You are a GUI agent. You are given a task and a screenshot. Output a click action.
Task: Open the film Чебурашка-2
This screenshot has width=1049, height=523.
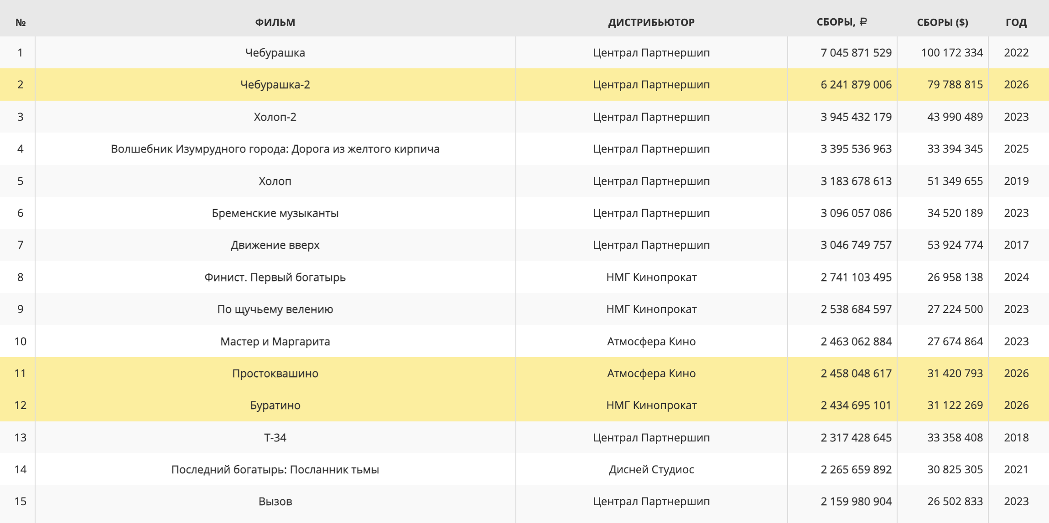(275, 85)
